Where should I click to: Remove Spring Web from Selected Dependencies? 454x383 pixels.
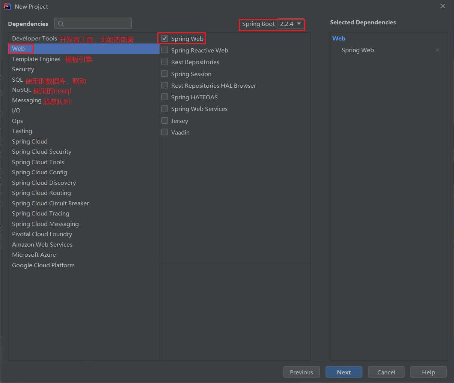pos(437,50)
